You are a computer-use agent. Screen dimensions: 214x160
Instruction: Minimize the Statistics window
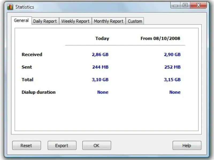pos(175,5)
